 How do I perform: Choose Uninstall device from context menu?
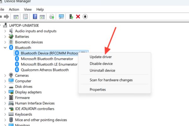(115, 70)
